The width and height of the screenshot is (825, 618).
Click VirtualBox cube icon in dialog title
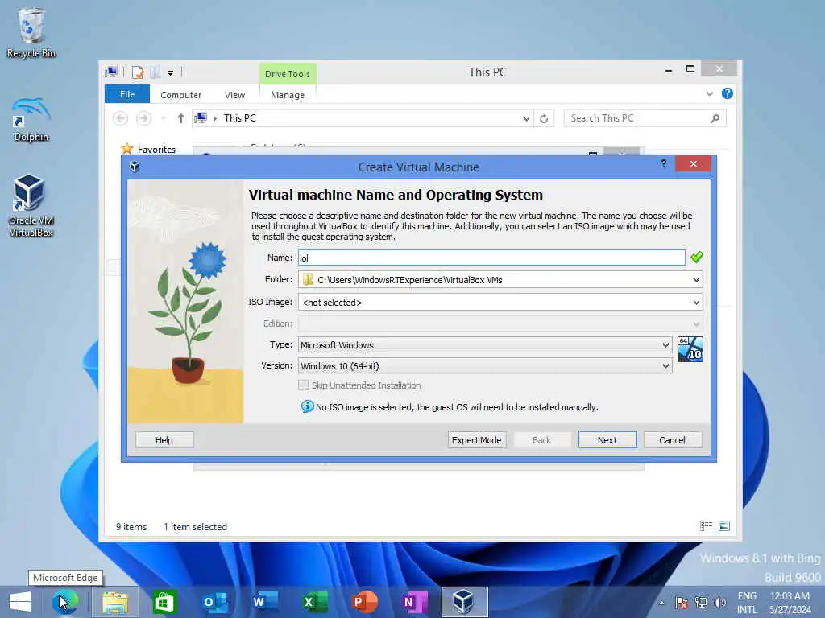pyautogui.click(x=135, y=167)
